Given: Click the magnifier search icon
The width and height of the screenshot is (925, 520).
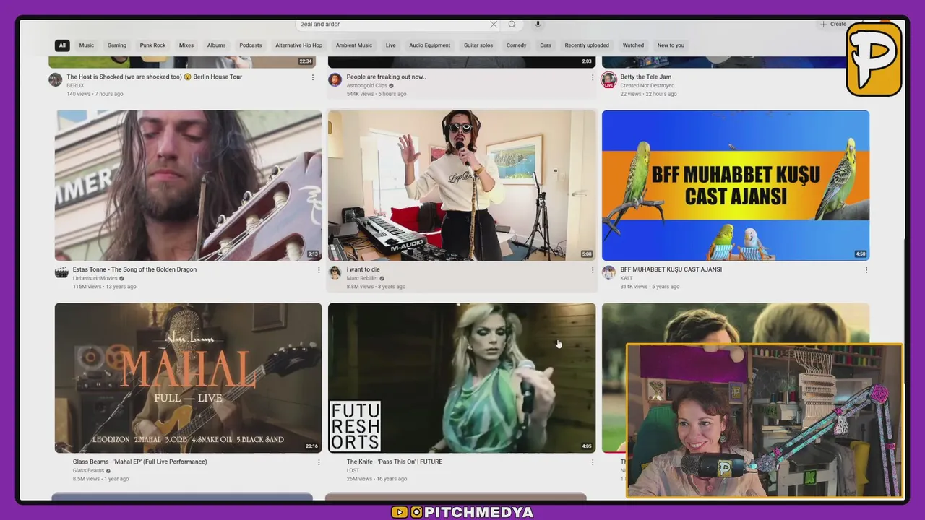Looking at the screenshot, I should point(512,25).
